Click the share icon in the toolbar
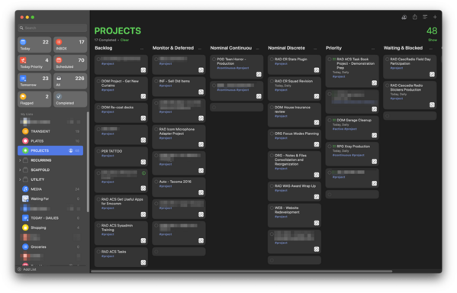The height and width of the screenshot is (293, 457). pos(415,18)
